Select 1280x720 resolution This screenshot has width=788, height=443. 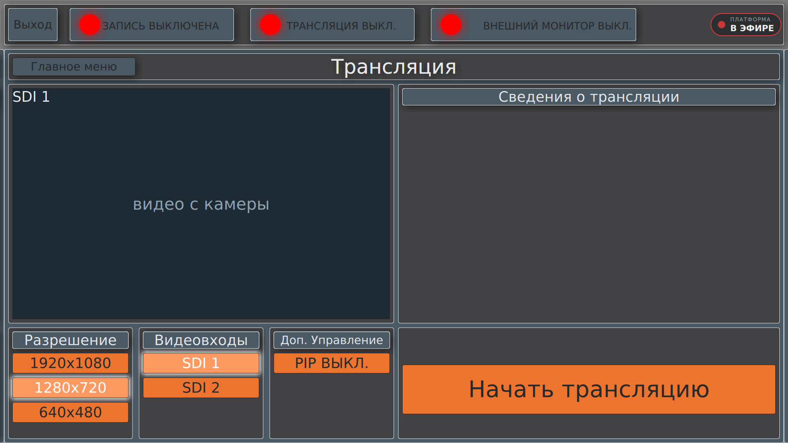click(x=71, y=388)
